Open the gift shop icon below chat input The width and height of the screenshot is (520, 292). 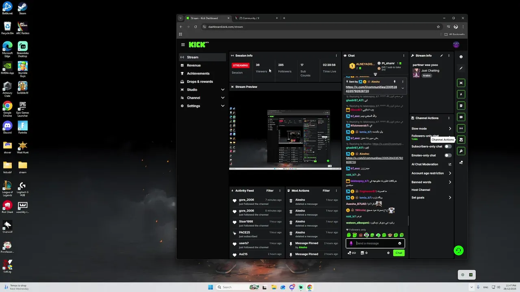(362, 253)
